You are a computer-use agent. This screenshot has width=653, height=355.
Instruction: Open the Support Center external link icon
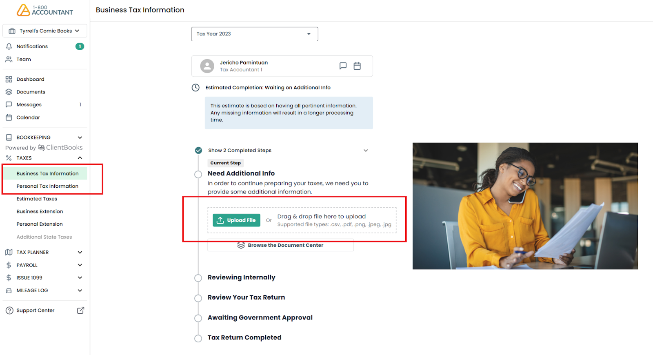pyautogui.click(x=80, y=311)
